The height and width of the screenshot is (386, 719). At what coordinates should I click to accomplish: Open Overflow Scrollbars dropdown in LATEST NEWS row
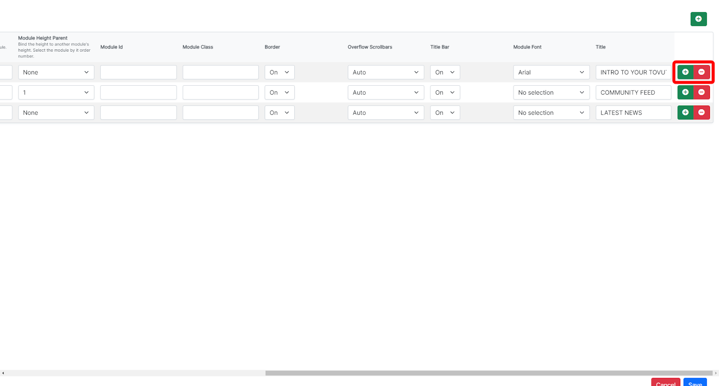(386, 113)
